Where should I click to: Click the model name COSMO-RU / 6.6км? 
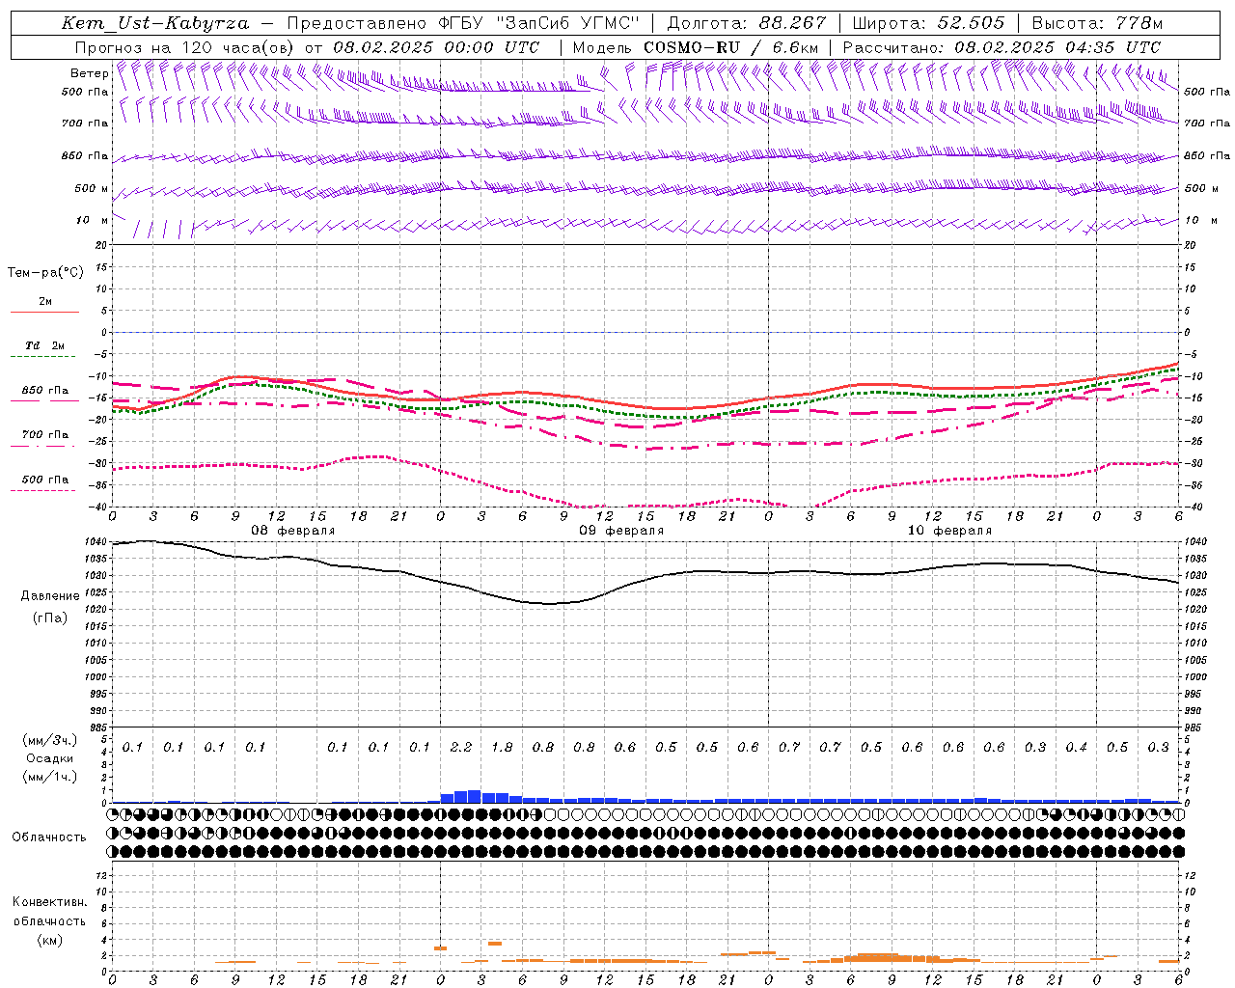click(x=731, y=47)
